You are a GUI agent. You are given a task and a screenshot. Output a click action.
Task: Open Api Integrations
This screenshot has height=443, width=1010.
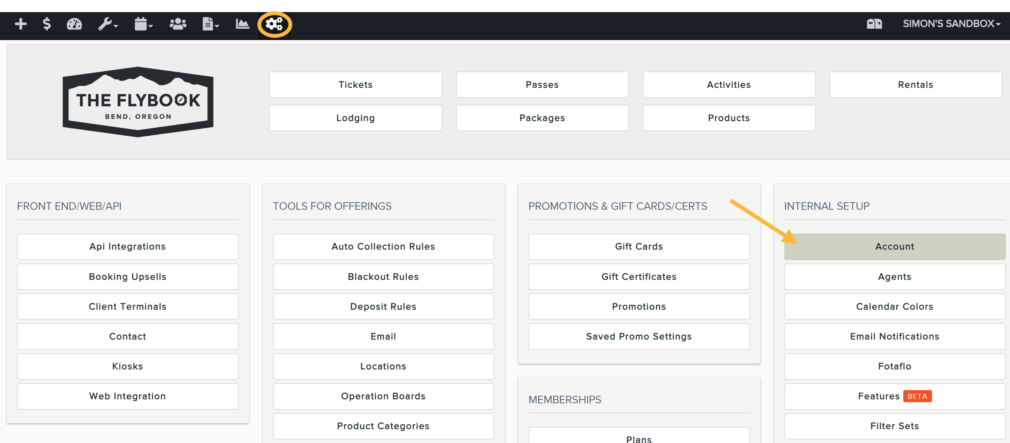(128, 246)
